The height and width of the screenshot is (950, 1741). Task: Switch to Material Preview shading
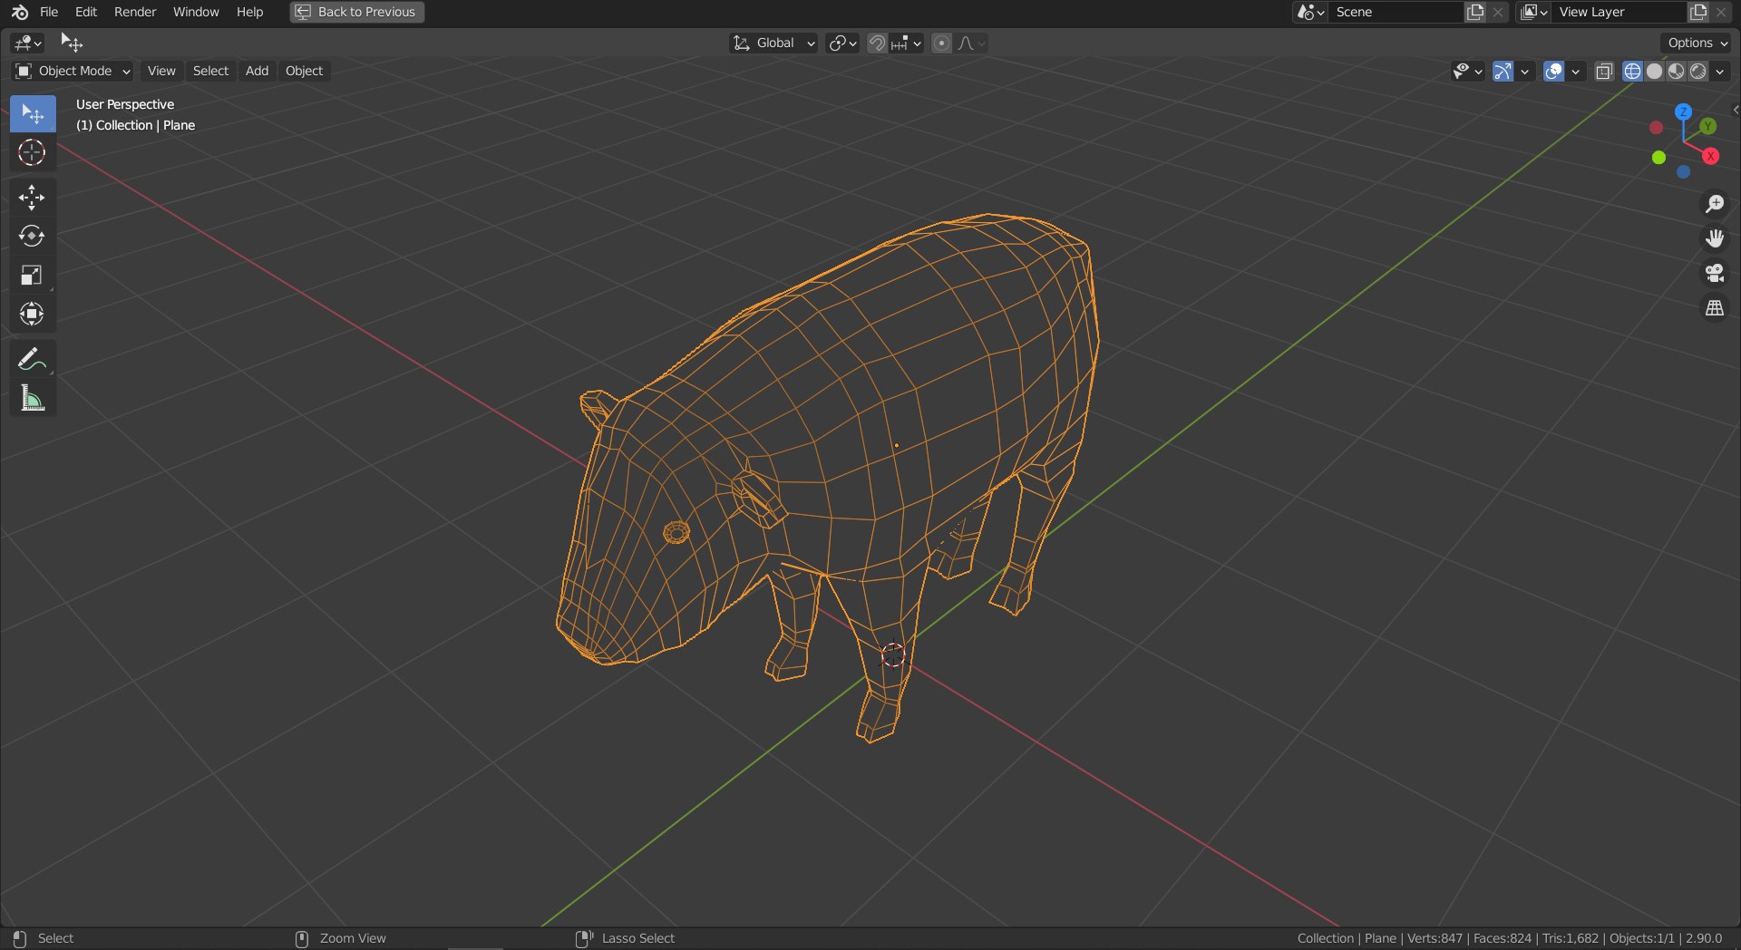[1676, 71]
